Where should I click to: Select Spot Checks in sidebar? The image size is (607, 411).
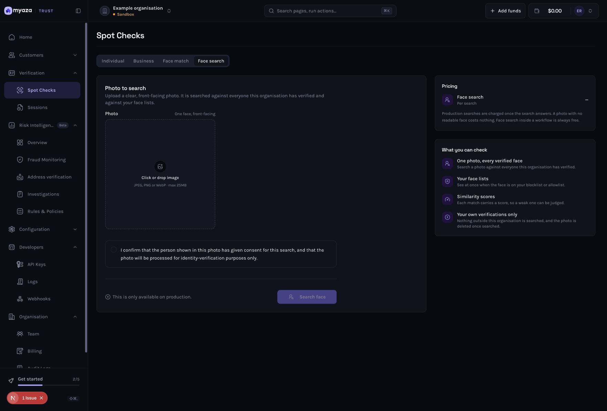point(42,90)
